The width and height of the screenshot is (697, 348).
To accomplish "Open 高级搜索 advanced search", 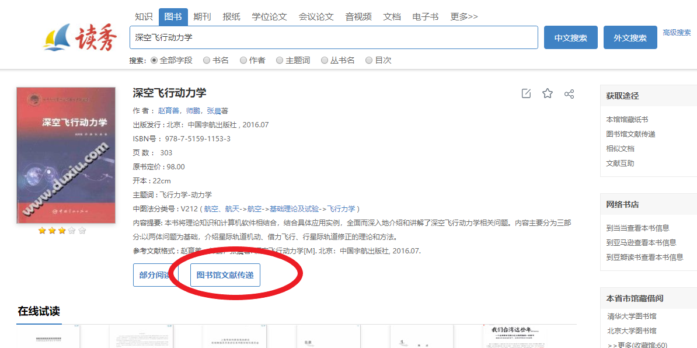I will tap(677, 33).
